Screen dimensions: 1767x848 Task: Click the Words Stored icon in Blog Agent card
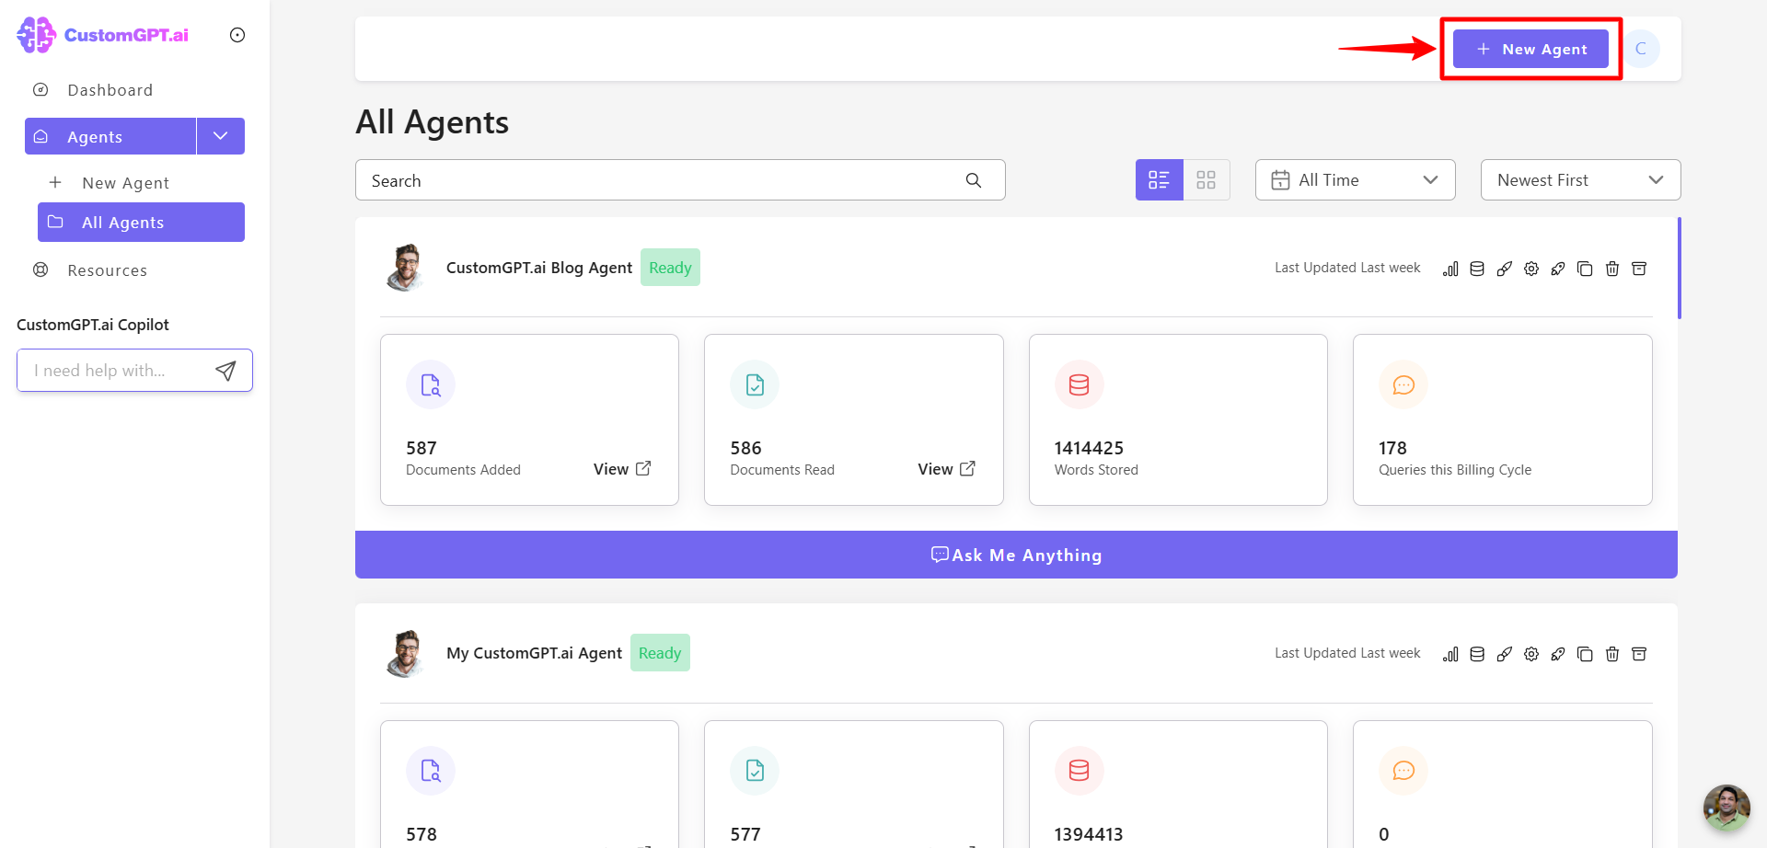coord(1080,384)
